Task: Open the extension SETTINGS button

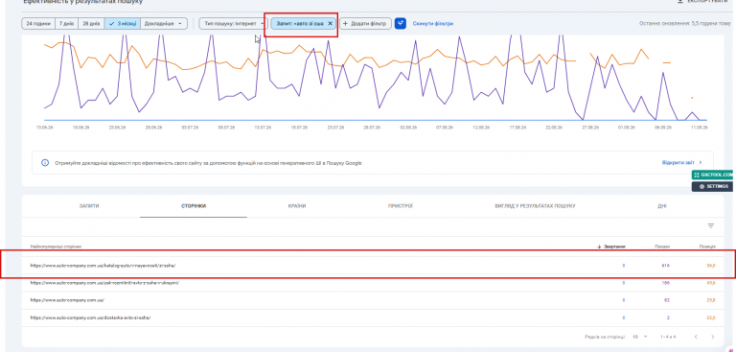Action: tap(713, 187)
